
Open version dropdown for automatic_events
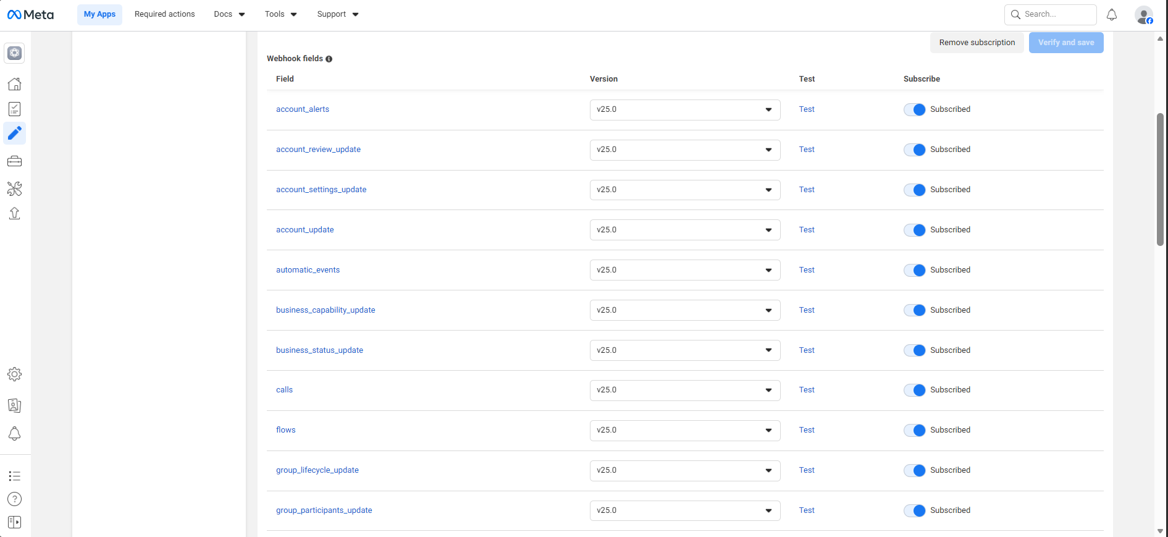685,270
